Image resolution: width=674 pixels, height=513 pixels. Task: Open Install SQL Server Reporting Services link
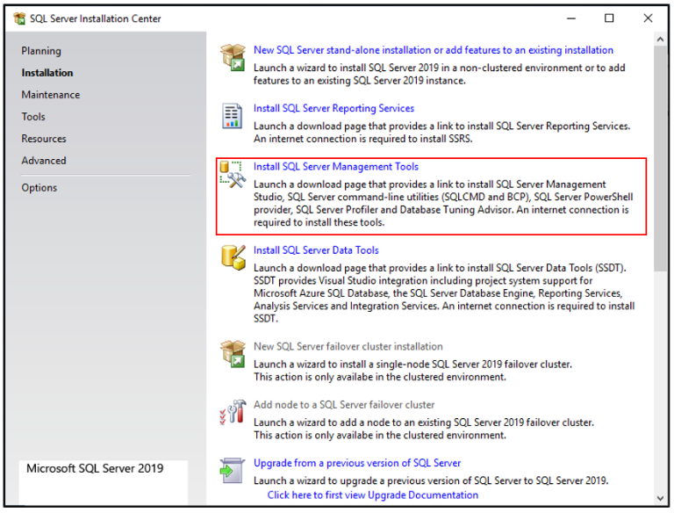coord(334,108)
